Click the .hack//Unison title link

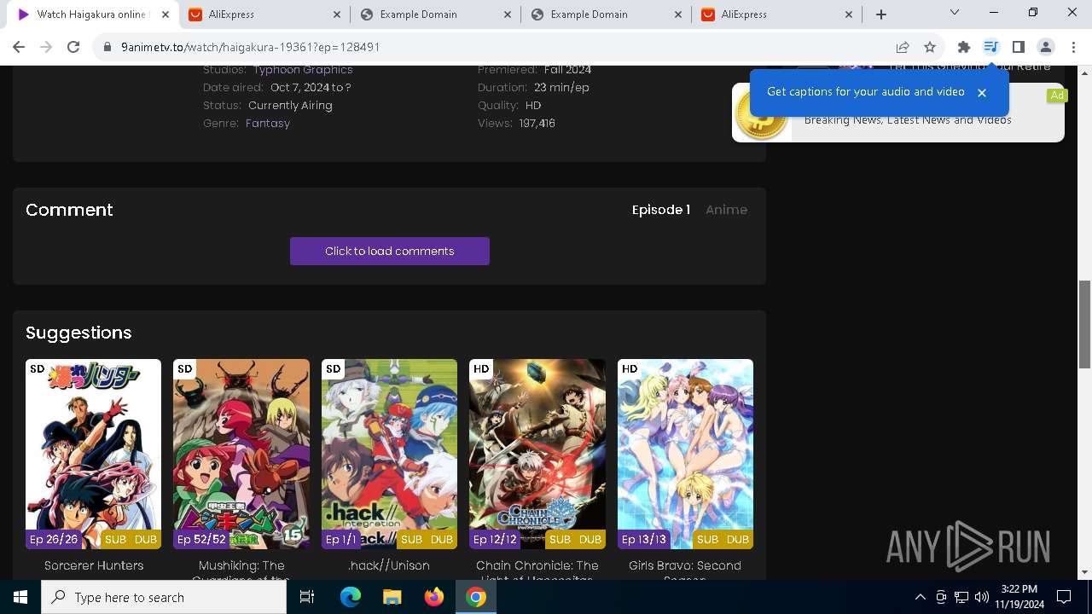(x=389, y=565)
